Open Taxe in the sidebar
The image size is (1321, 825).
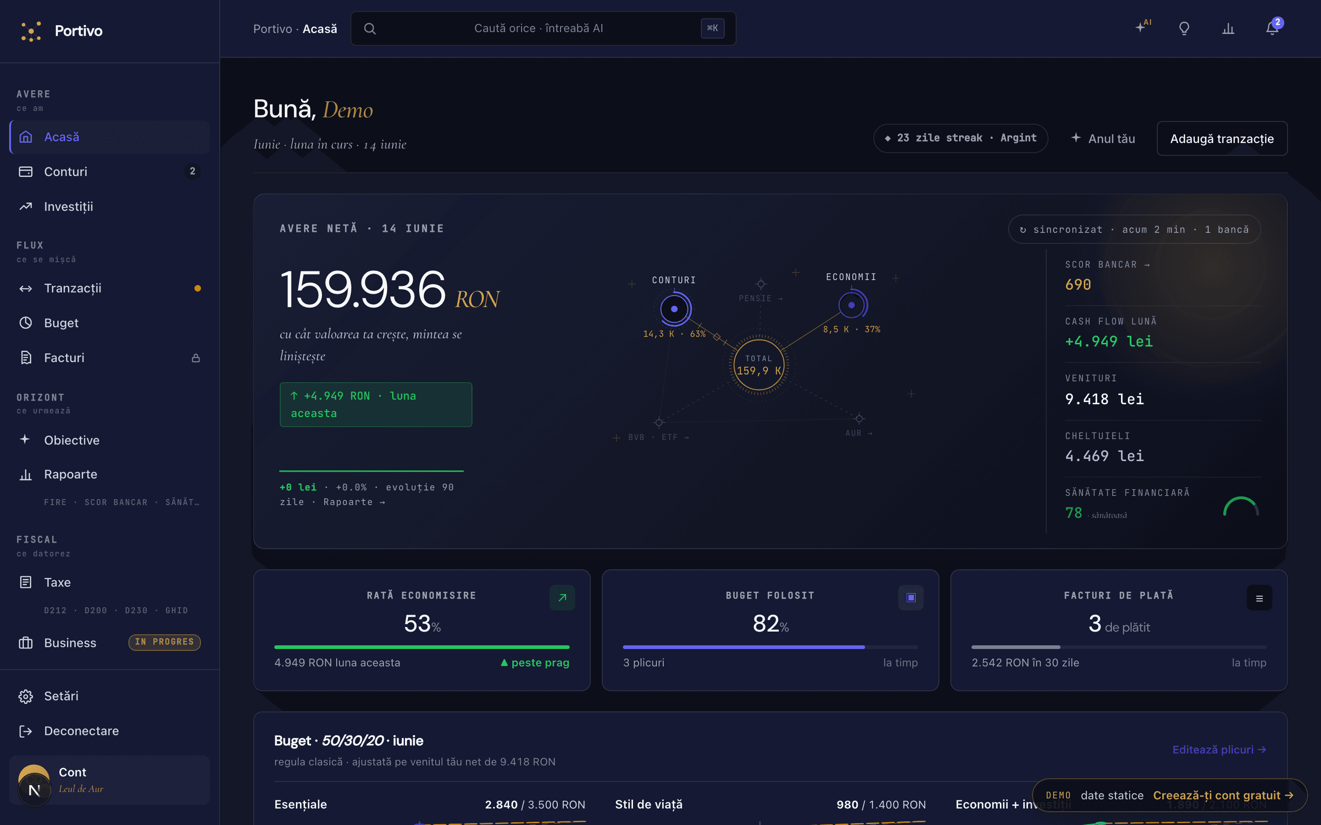tap(110, 582)
